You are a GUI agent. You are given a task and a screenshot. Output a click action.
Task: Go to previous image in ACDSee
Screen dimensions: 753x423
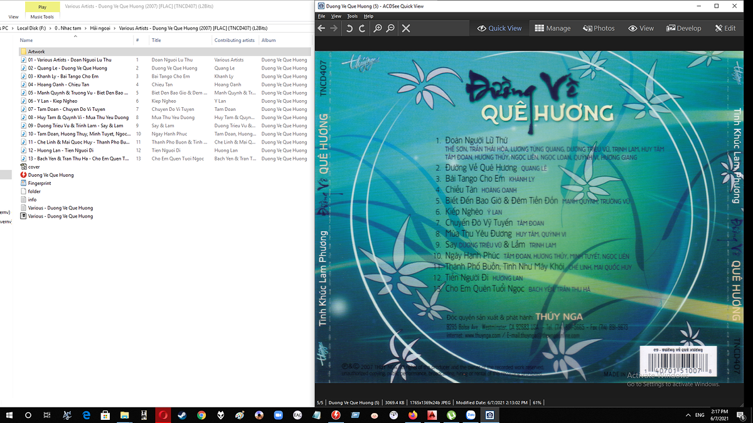click(x=321, y=28)
